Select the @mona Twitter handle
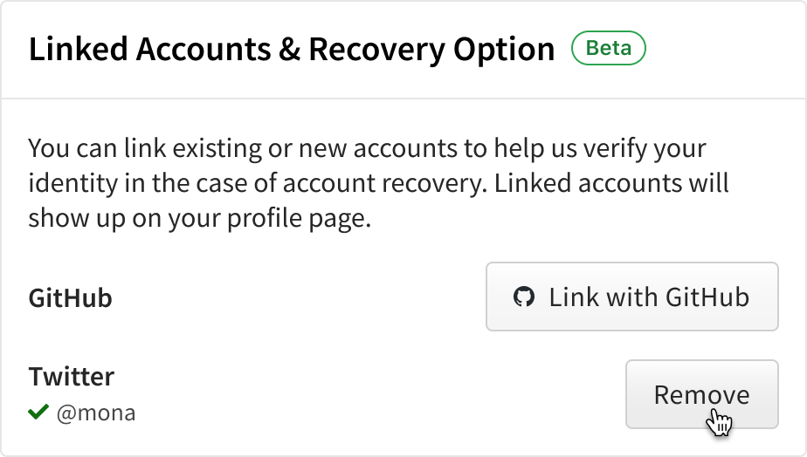 click(x=96, y=413)
